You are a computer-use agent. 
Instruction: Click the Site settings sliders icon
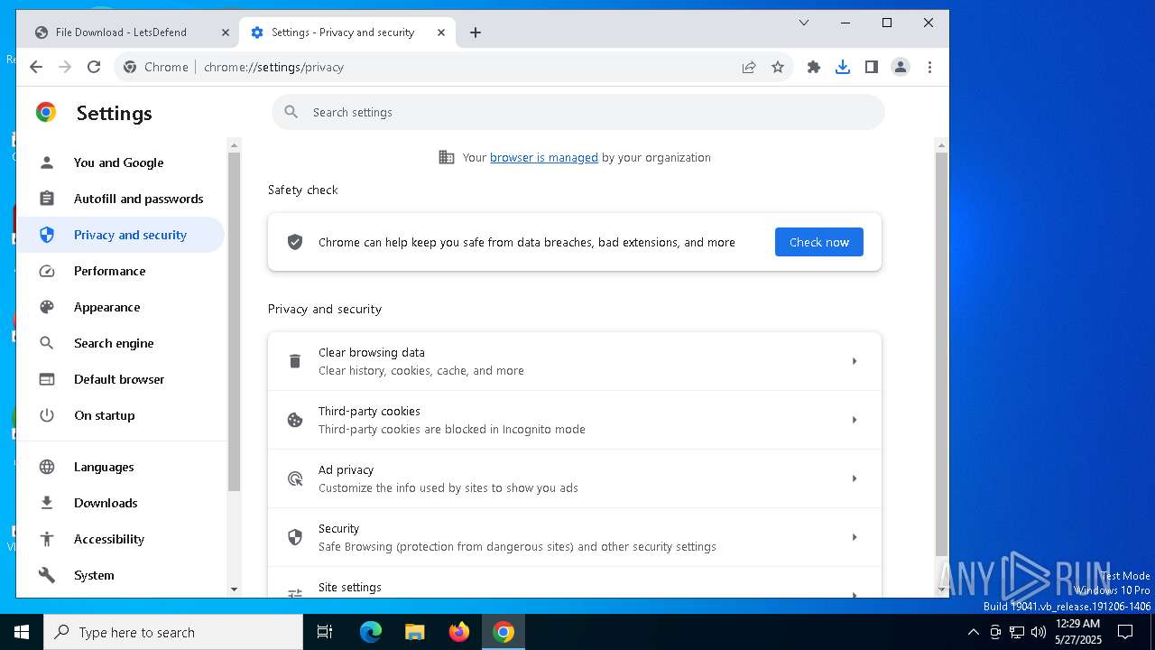click(295, 593)
